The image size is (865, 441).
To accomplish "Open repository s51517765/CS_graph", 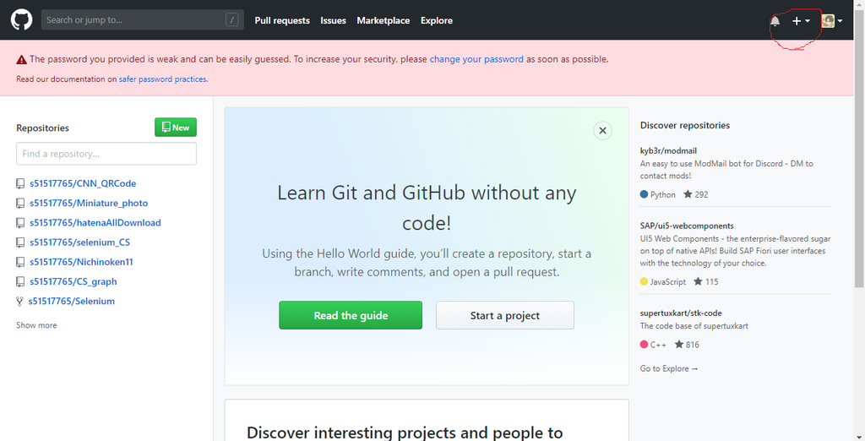I will tap(73, 281).
